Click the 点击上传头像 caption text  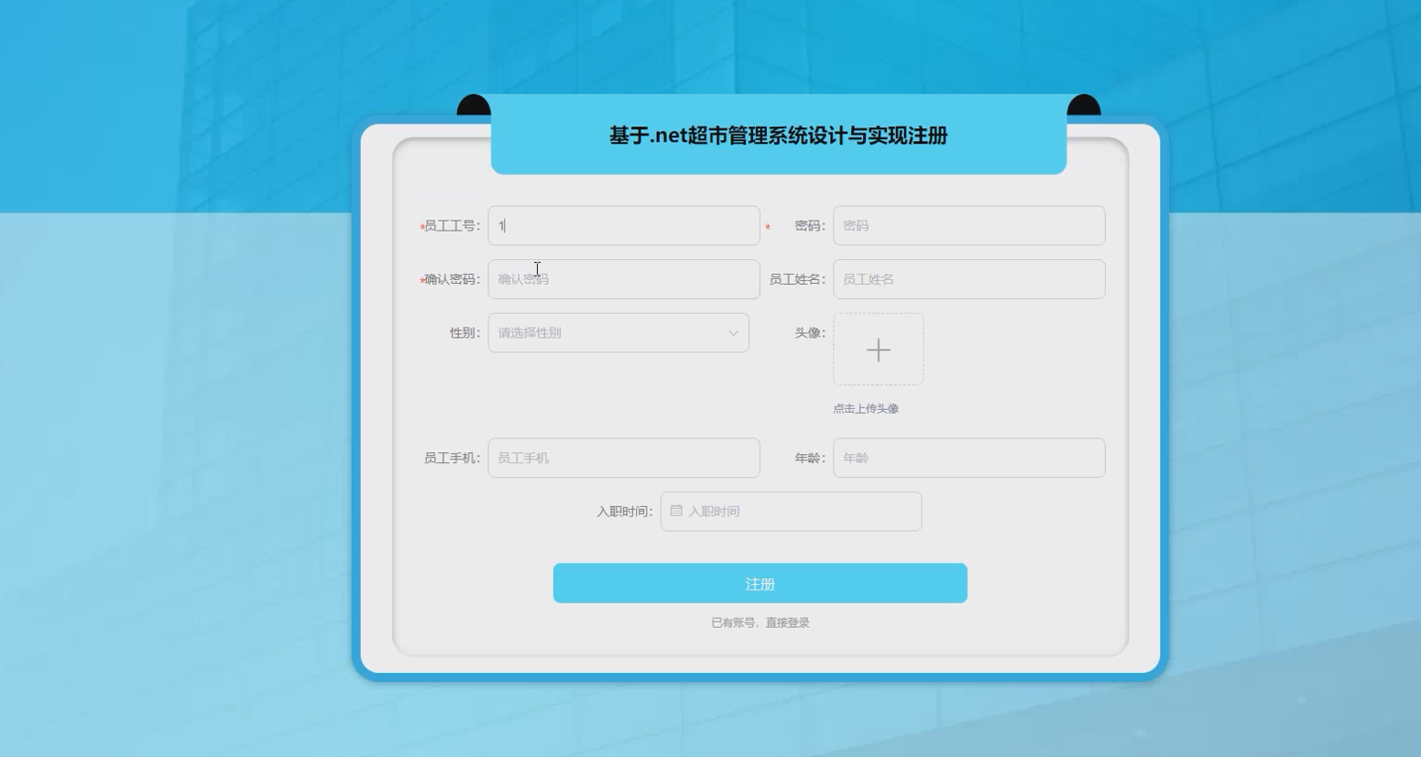[865, 409]
